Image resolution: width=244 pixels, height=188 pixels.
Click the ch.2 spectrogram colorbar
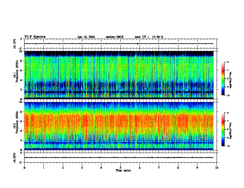click(x=223, y=129)
